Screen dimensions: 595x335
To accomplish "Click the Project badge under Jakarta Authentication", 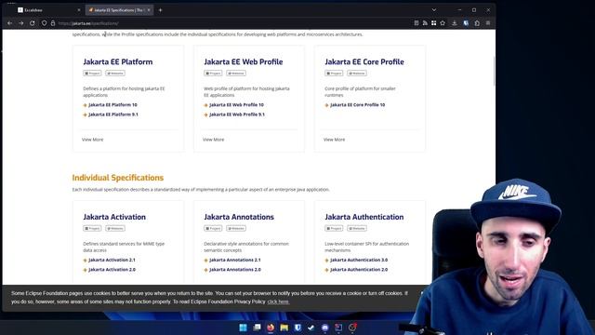I will click(x=334, y=229).
